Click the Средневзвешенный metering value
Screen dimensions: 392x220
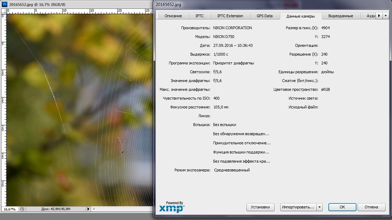click(232, 170)
